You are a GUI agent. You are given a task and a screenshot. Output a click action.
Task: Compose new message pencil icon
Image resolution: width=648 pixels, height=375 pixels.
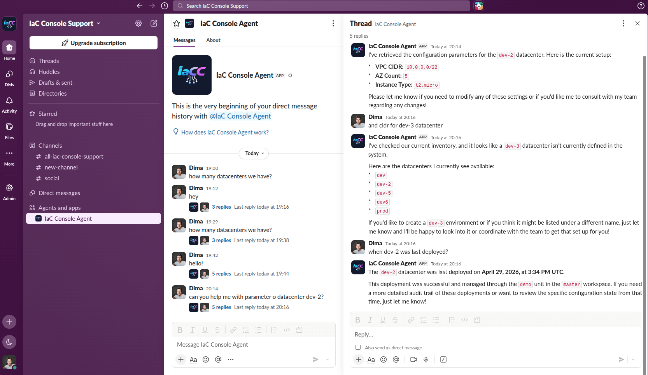click(x=154, y=23)
